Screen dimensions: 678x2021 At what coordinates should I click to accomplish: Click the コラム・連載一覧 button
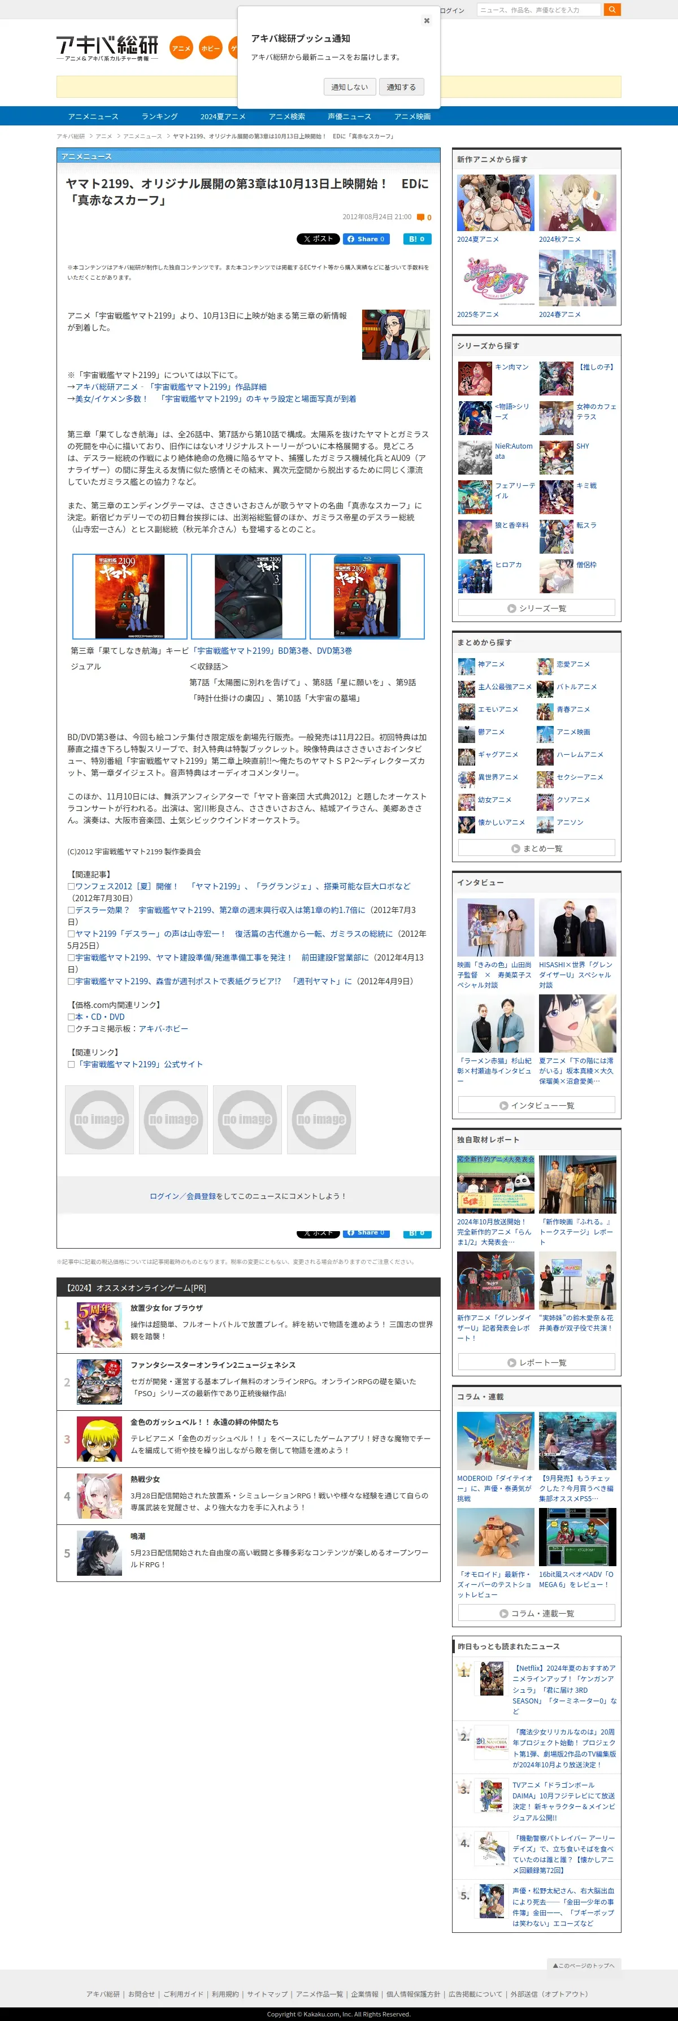[x=537, y=1613]
